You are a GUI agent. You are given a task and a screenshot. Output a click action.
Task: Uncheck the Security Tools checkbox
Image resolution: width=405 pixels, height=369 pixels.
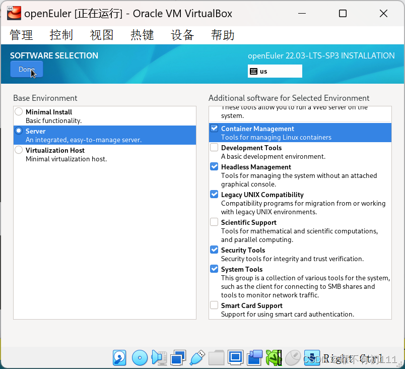point(214,250)
